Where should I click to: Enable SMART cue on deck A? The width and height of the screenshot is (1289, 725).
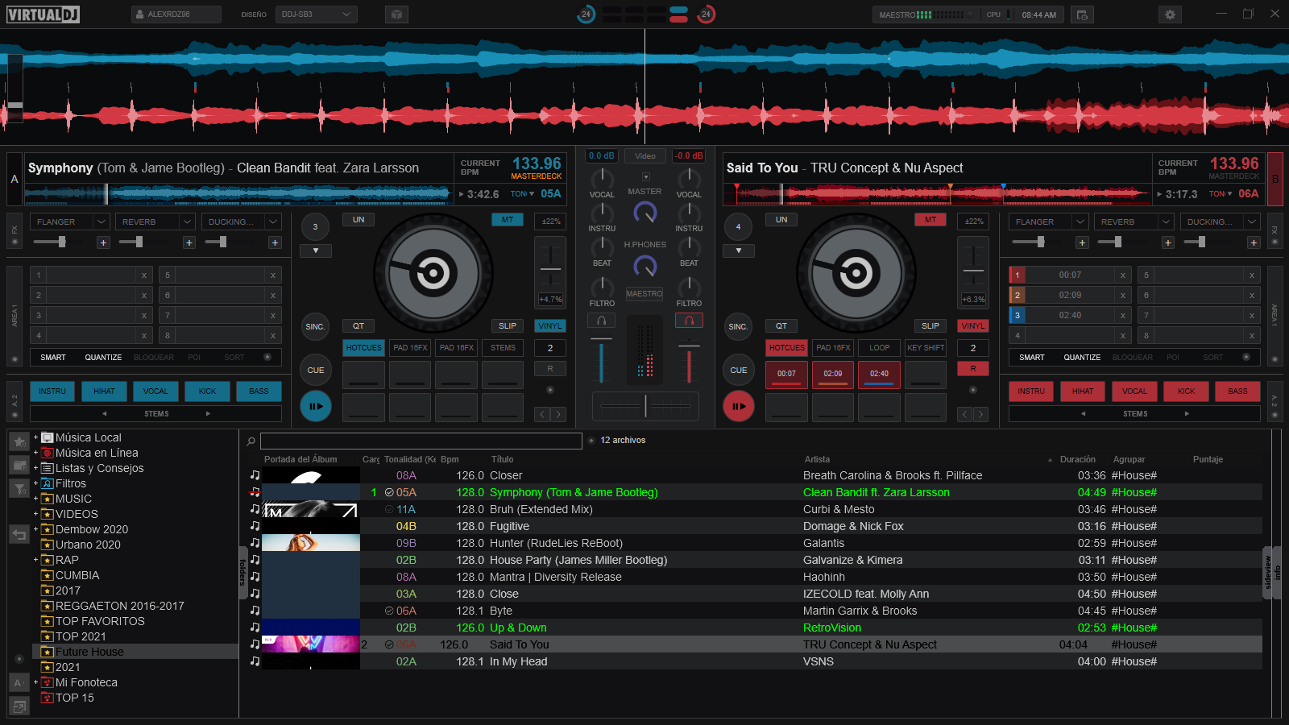pyautogui.click(x=53, y=358)
